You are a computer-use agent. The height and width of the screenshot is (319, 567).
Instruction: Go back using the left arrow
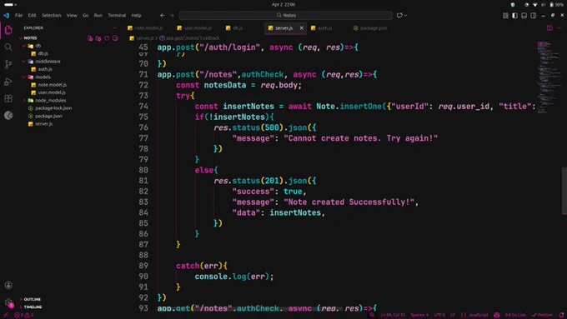click(163, 16)
